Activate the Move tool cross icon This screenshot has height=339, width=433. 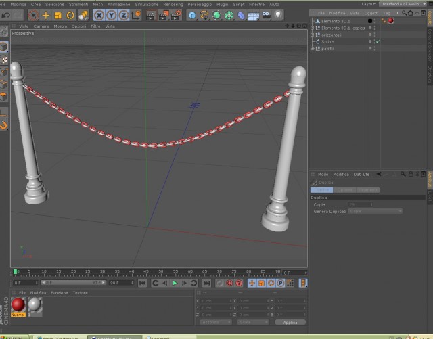tap(46, 15)
